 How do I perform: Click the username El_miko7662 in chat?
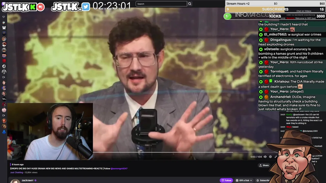tap(275, 35)
